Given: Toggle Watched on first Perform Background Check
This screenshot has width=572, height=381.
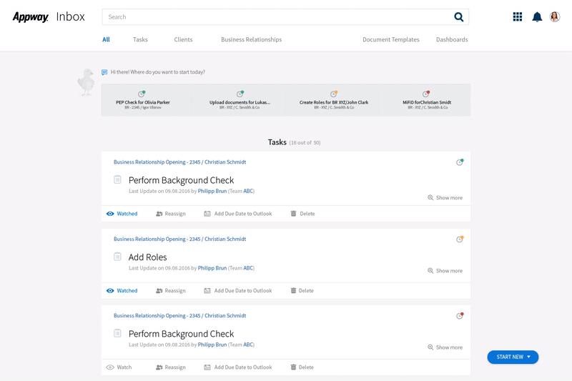Looking at the screenshot, I should point(122,214).
